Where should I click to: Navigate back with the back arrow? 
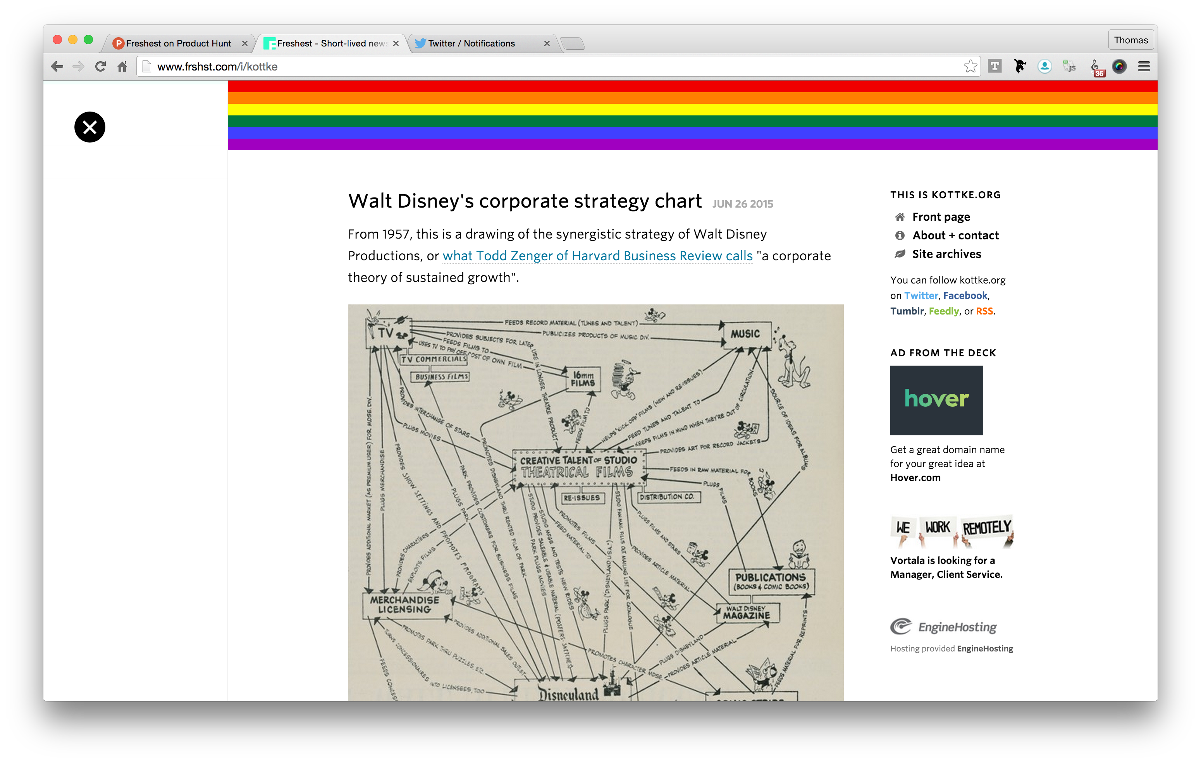coord(57,66)
